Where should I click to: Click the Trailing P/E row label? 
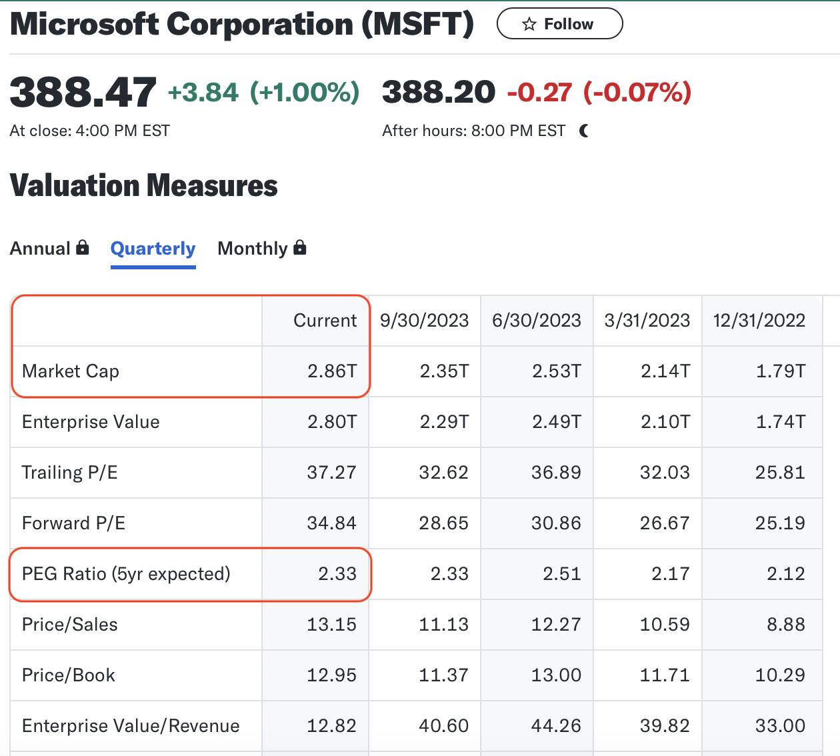click(70, 473)
